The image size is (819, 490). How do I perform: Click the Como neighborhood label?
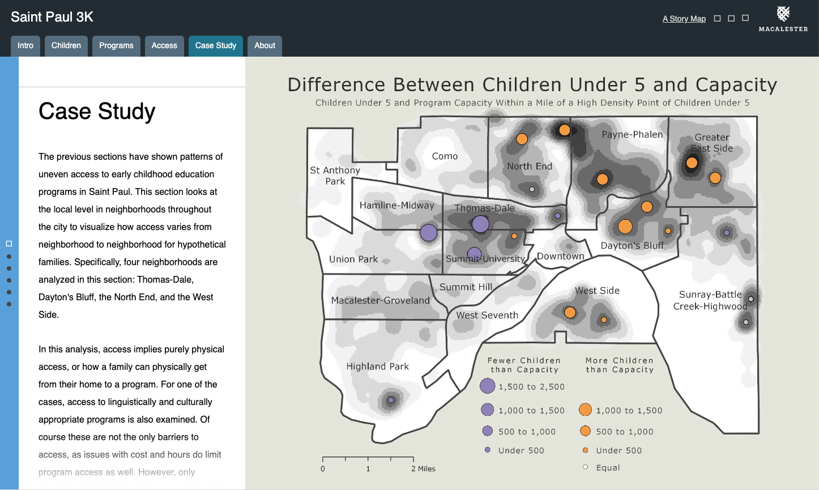point(445,156)
